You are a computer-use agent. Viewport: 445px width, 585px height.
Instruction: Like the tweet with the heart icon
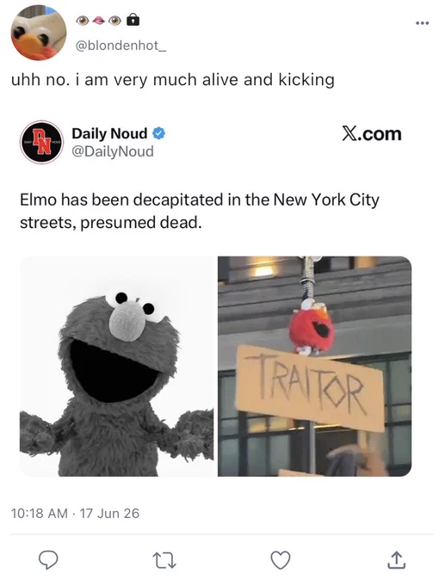pyautogui.click(x=281, y=560)
